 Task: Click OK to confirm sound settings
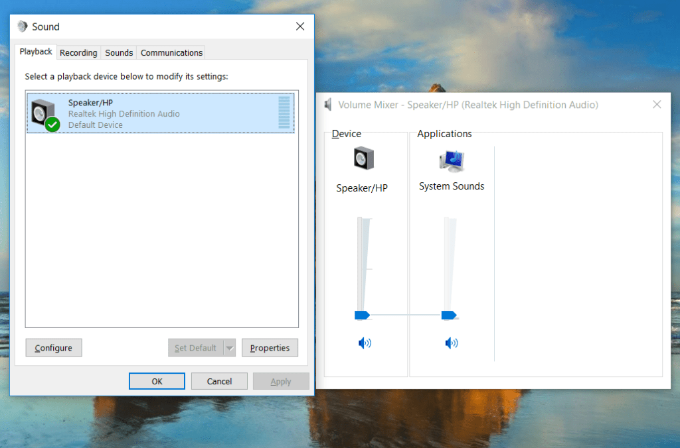click(x=157, y=380)
